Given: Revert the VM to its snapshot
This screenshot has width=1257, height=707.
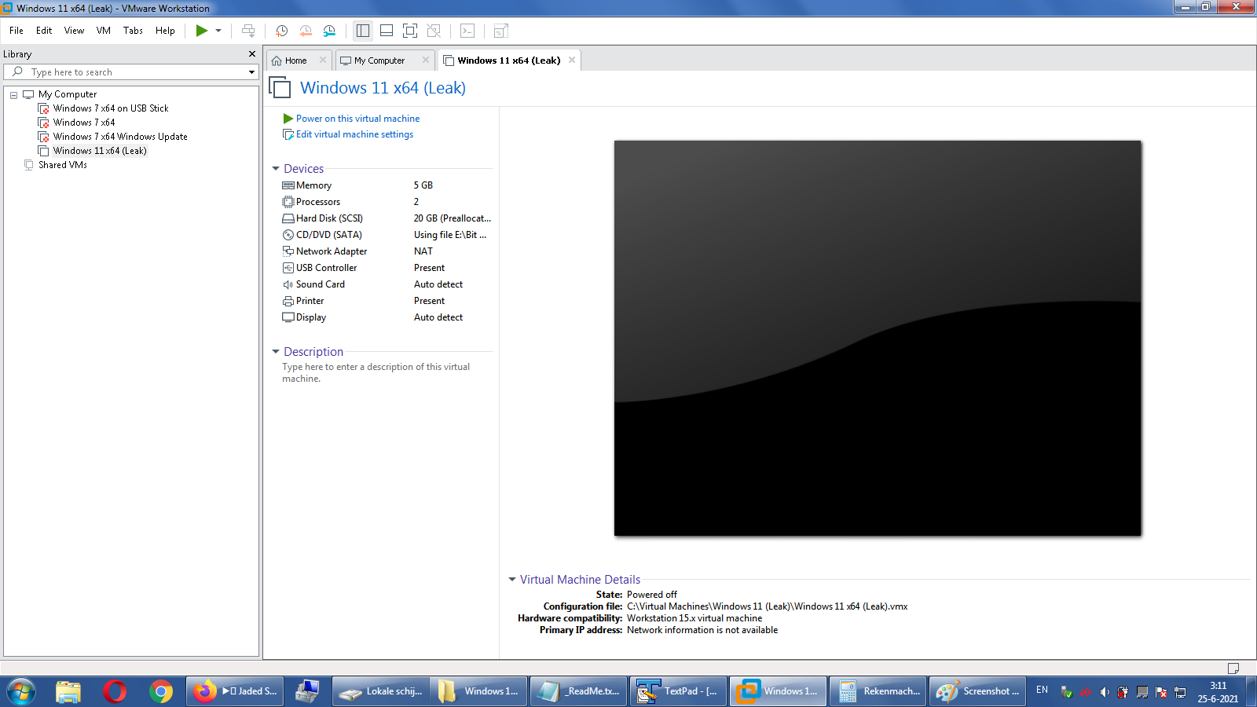Looking at the screenshot, I should 306,31.
